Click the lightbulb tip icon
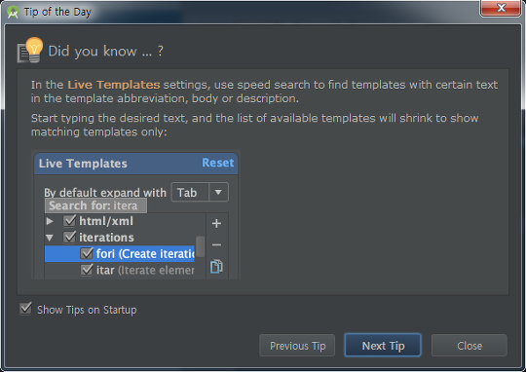Viewport: 526px width, 372px height. [30, 51]
